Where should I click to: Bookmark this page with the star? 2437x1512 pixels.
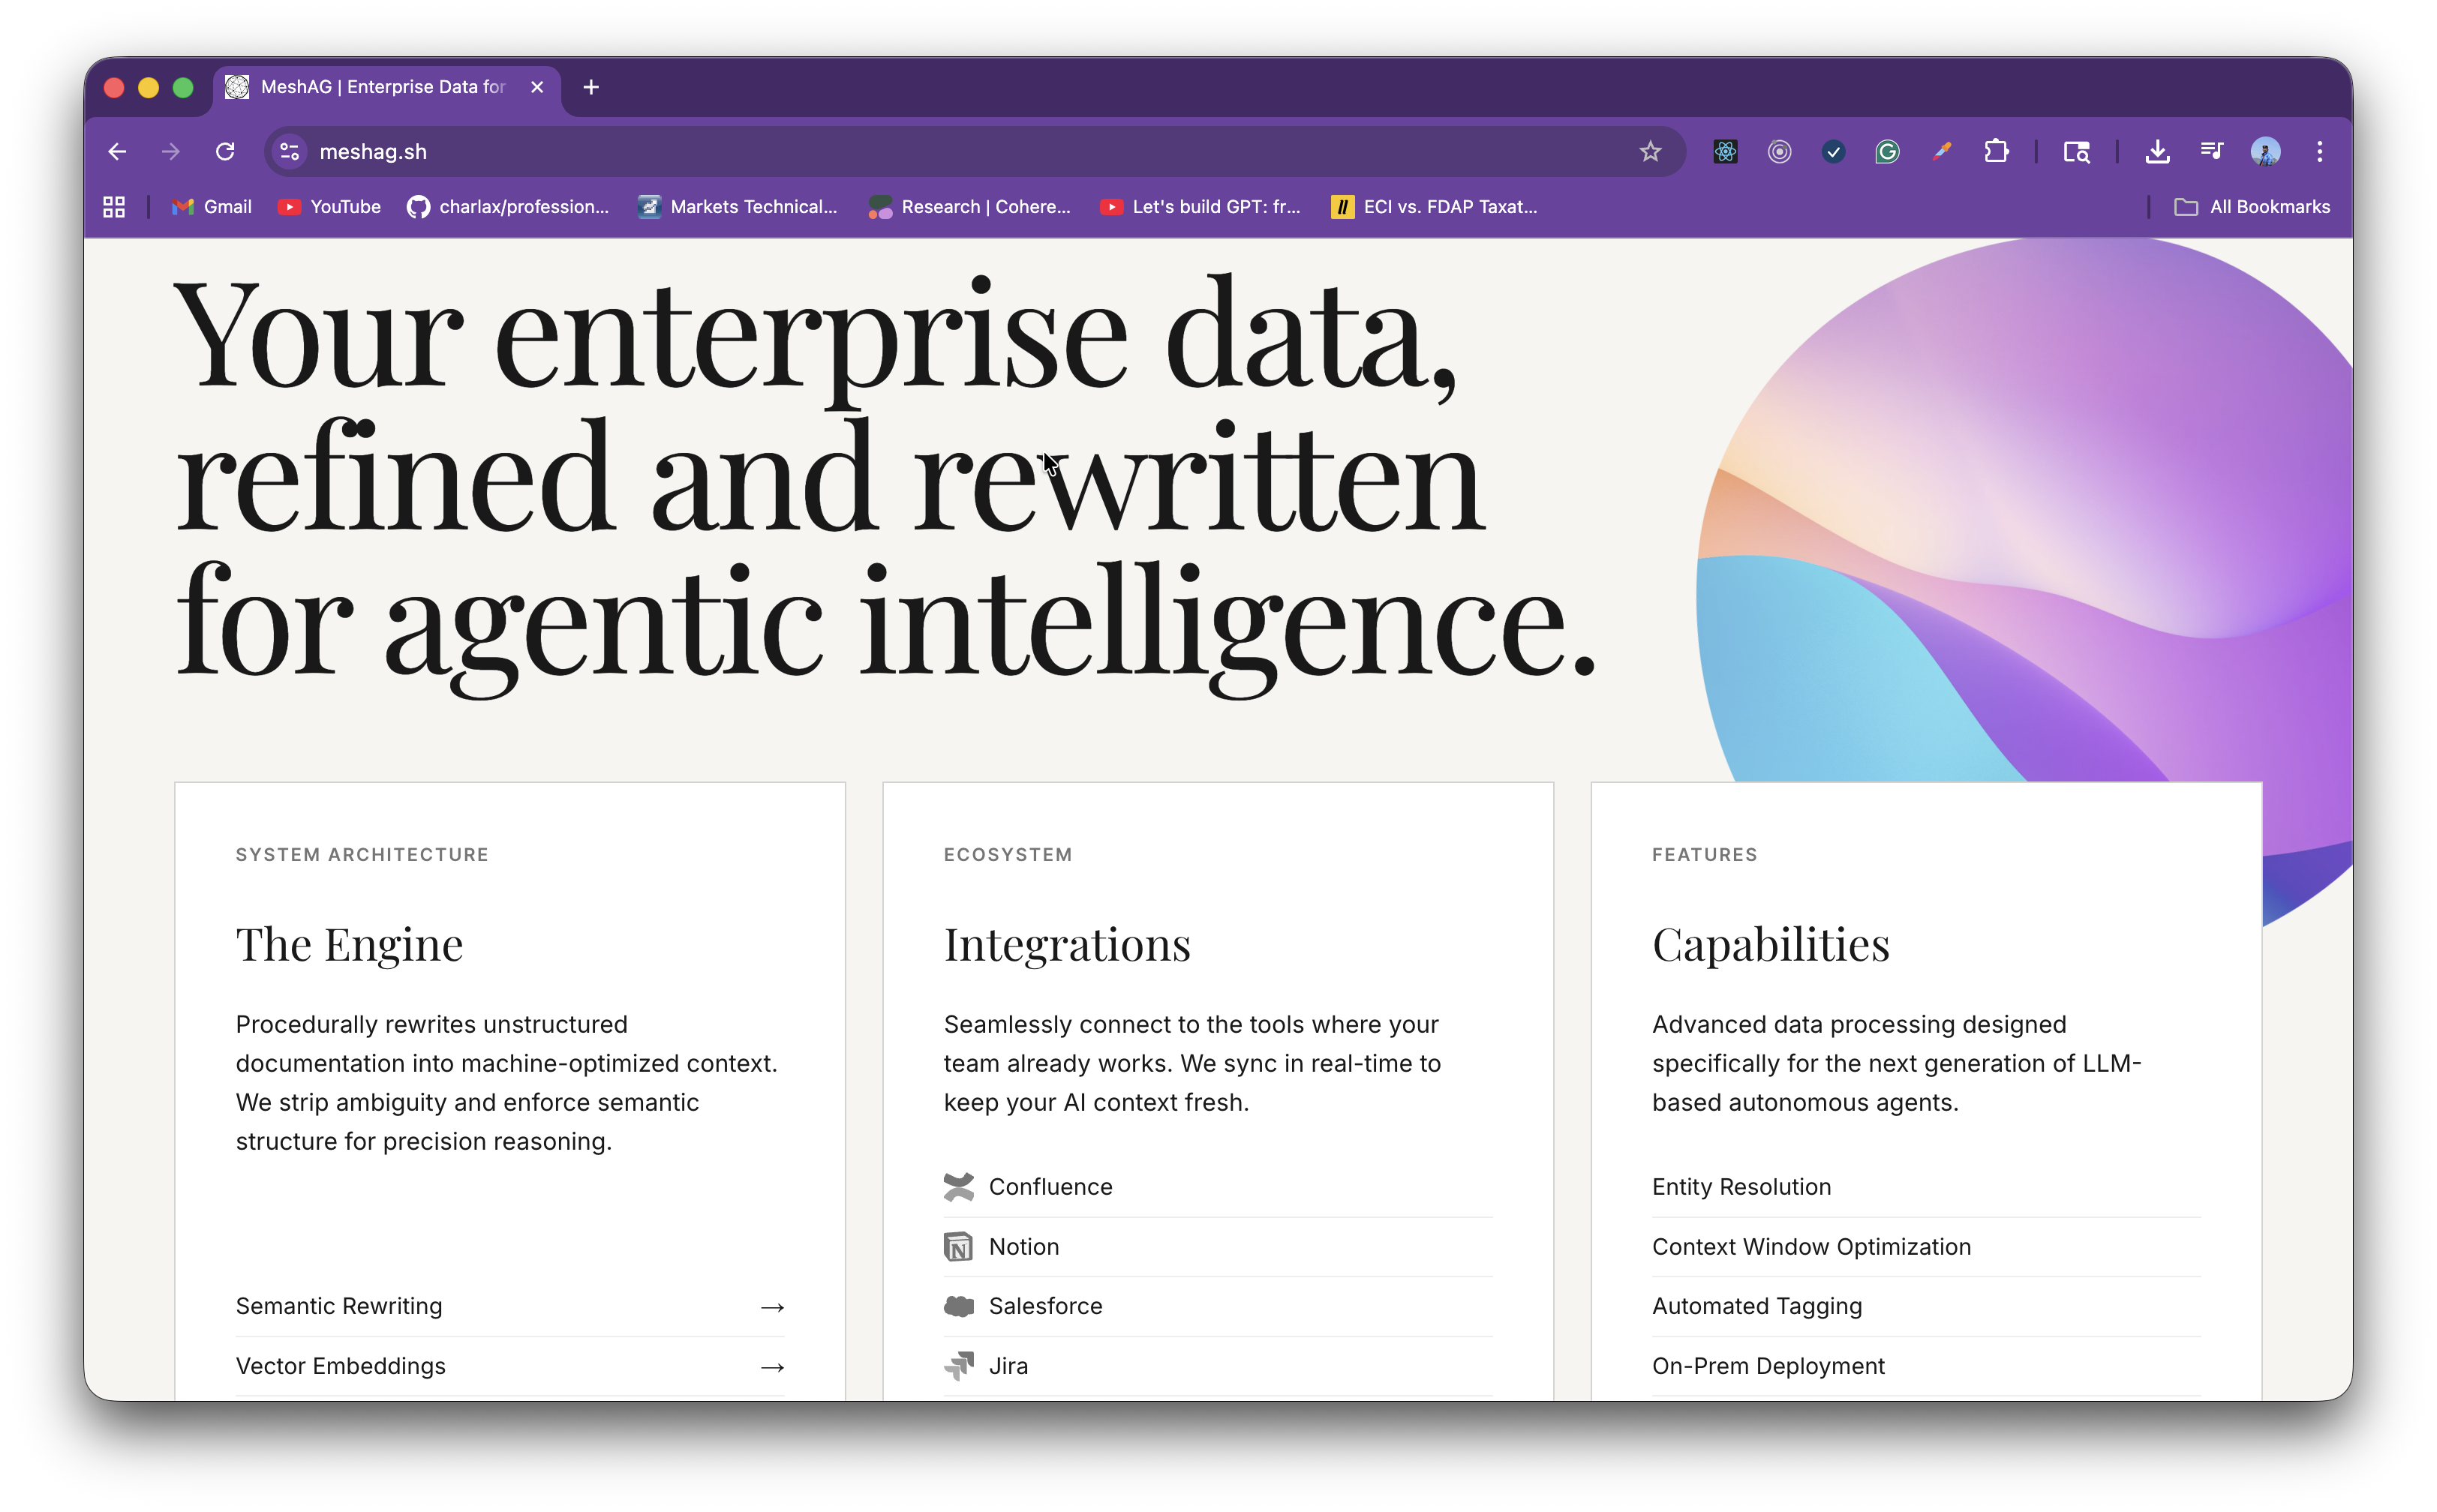[x=1651, y=151]
